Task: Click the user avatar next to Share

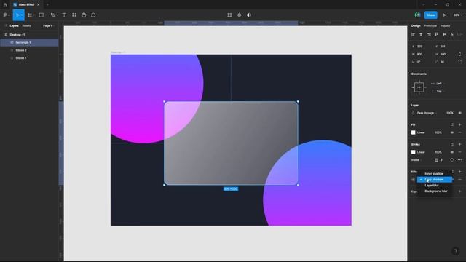Action: tap(417, 15)
